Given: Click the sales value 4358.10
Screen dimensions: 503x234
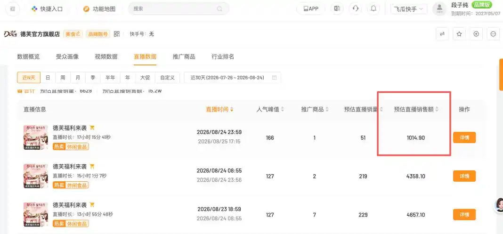Looking at the screenshot, I should click(416, 176).
